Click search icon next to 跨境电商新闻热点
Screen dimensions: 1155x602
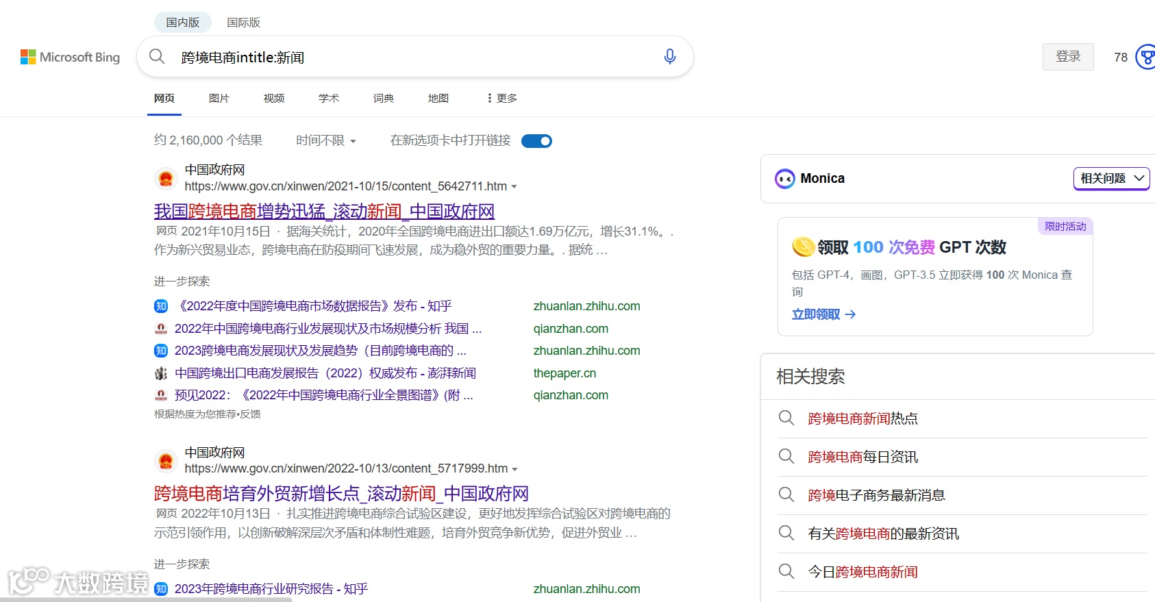786,418
